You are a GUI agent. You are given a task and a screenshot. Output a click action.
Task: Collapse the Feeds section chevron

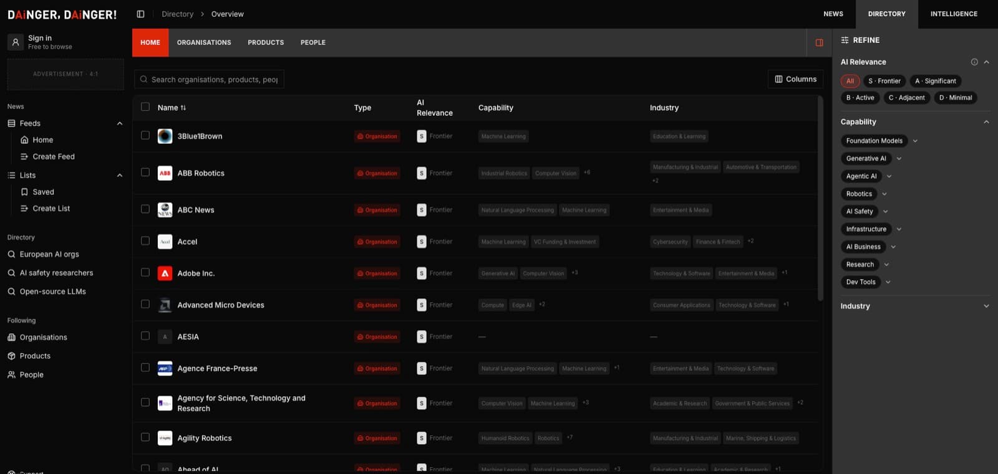pyautogui.click(x=120, y=123)
